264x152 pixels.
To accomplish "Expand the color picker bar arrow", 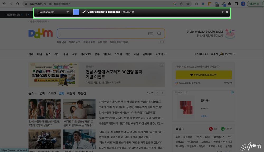I will point(223,12).
